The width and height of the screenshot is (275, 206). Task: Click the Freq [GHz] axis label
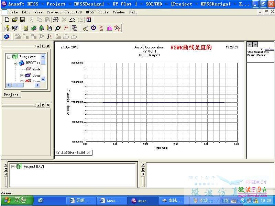point(162,148)
